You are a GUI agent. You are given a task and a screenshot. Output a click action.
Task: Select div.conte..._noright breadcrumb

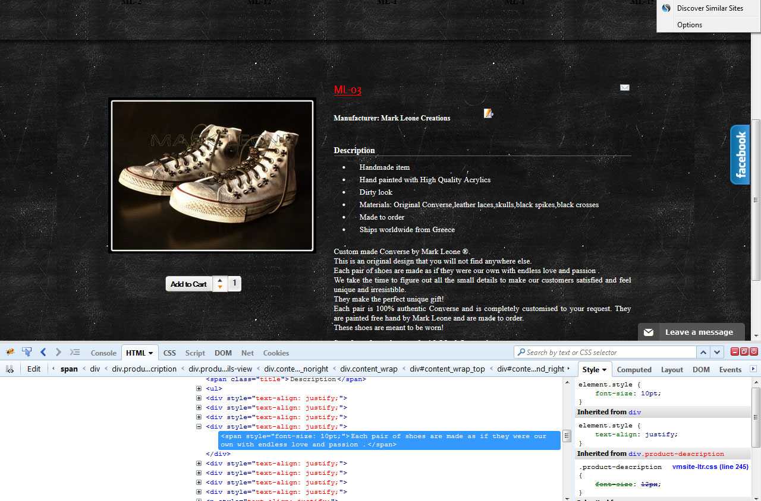[296, 369]
